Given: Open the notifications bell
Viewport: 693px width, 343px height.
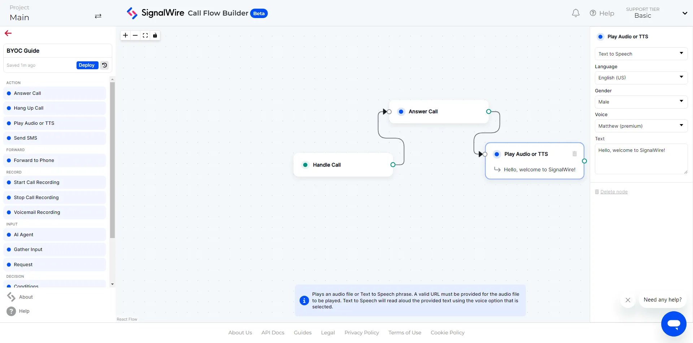Looking at the screenshot, I should [575, 13].
